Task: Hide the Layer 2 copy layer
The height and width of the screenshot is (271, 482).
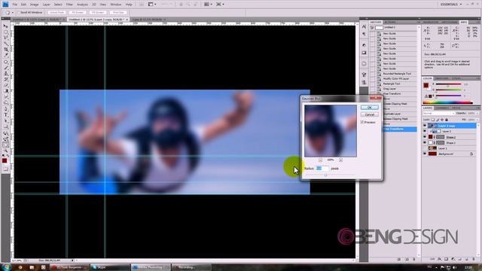Action: [x=425, y=126]
